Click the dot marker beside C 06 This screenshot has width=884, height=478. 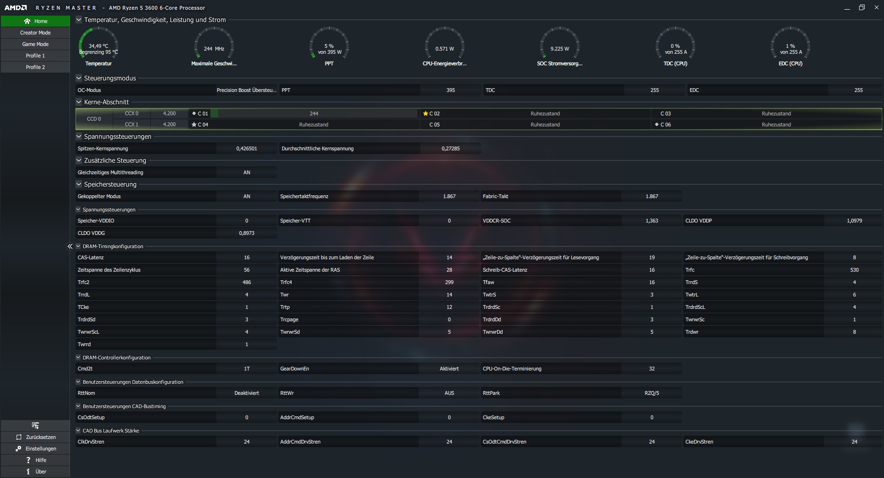(x=657, y=125)
